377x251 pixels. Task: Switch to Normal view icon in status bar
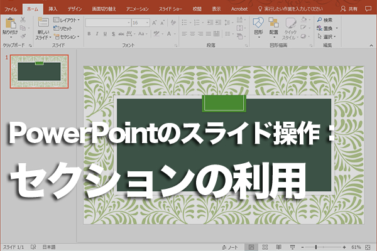251,247
